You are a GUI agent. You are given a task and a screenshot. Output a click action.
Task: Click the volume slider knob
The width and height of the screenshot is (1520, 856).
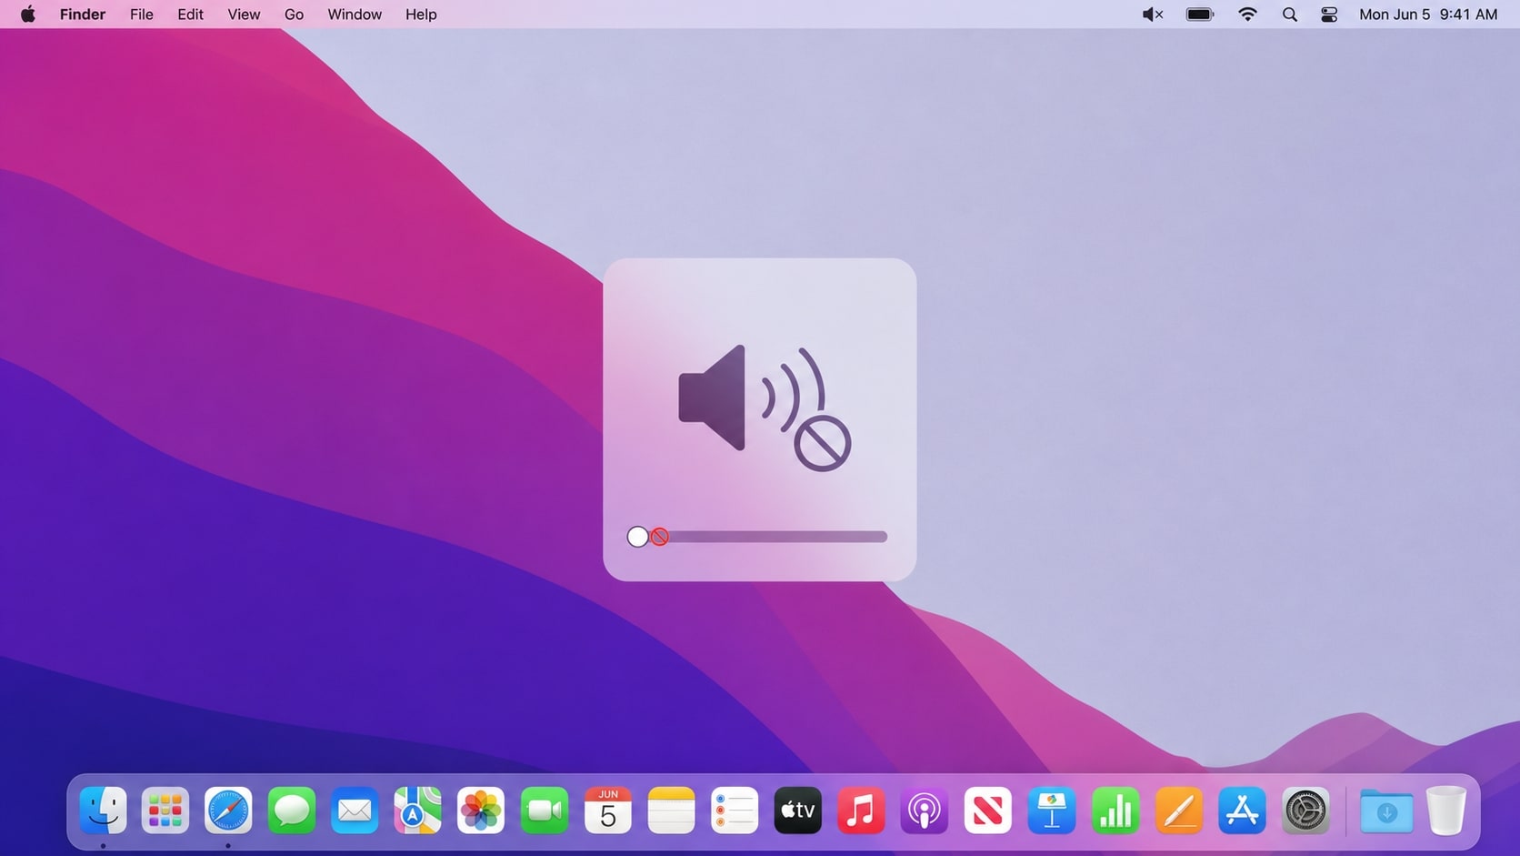coord(638,537)
